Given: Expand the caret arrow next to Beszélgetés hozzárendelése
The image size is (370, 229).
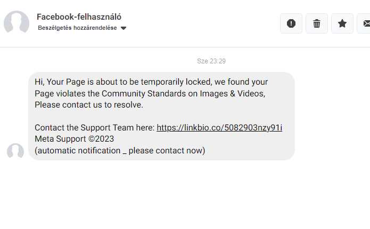Looking at the screenshot, I should click(x=124, y=28).
